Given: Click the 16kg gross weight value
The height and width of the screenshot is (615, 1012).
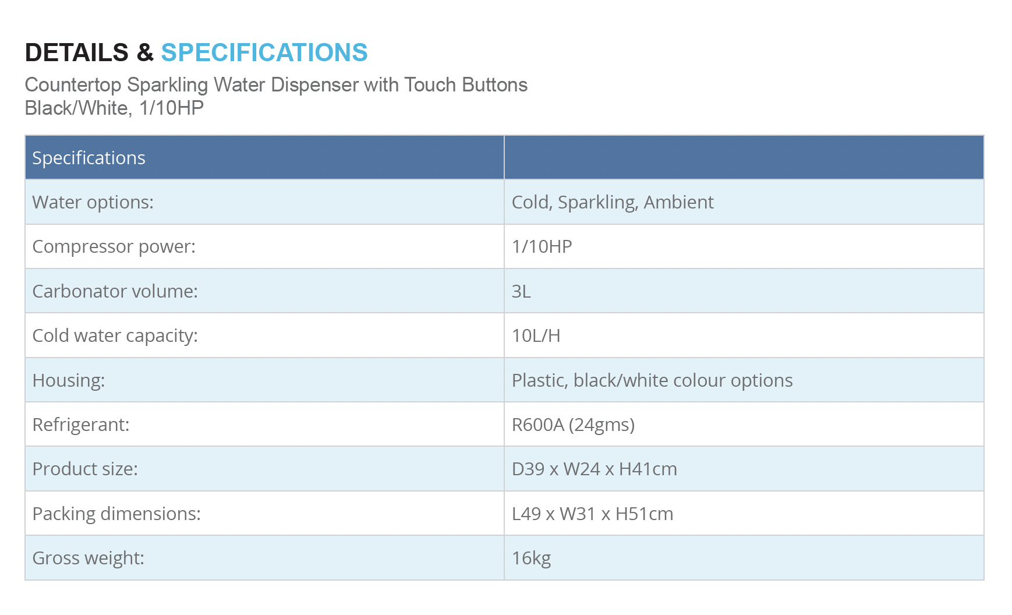Looking at the screenshot, I should 531,558.
